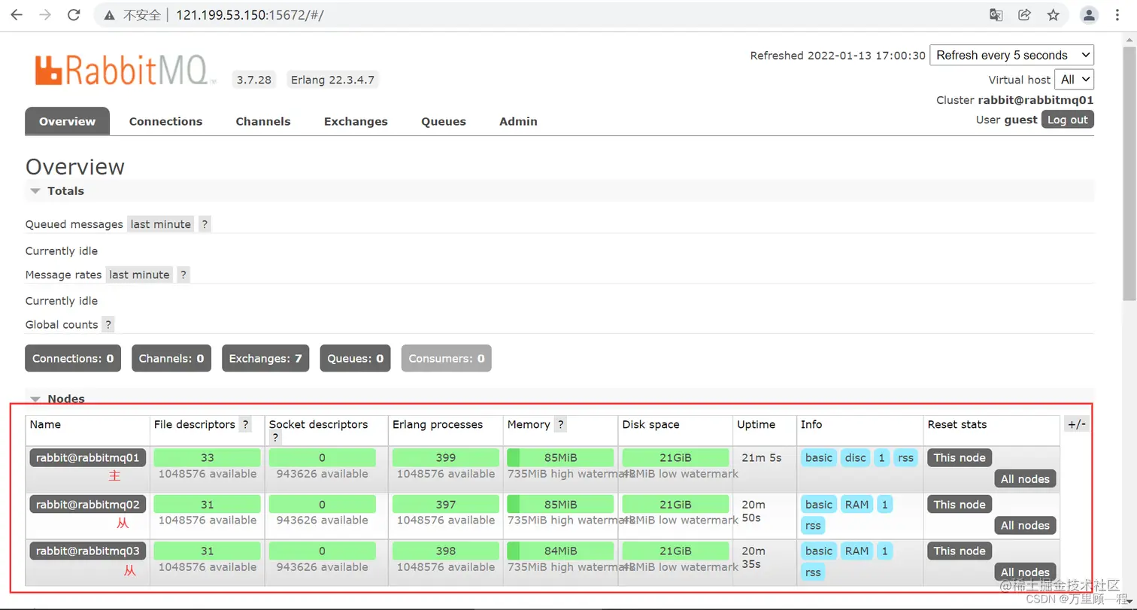Change Message rates last minute range
Image resolution: width=1137 pixels, height=610 pixels.
coord(139,275)
